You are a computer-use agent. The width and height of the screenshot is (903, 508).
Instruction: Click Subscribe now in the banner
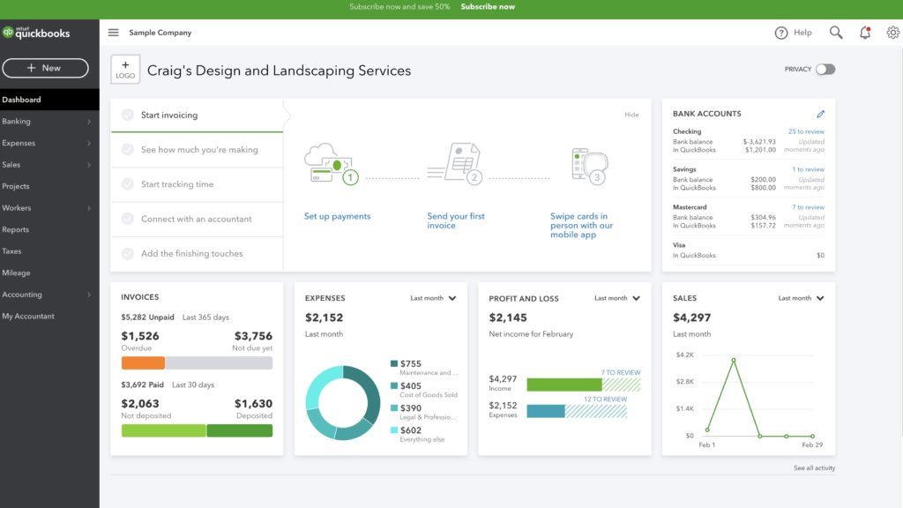click(x=488, y=7)
